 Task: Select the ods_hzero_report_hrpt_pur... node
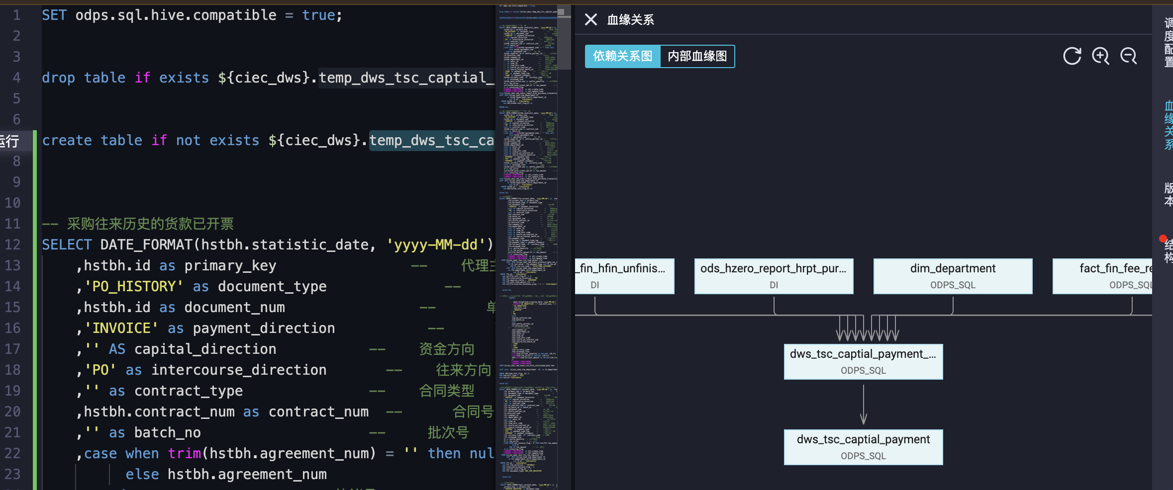pyautogui.click(x=774, y=276)
